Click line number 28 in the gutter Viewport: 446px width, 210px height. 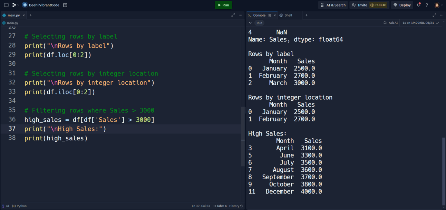click(12, 46)
